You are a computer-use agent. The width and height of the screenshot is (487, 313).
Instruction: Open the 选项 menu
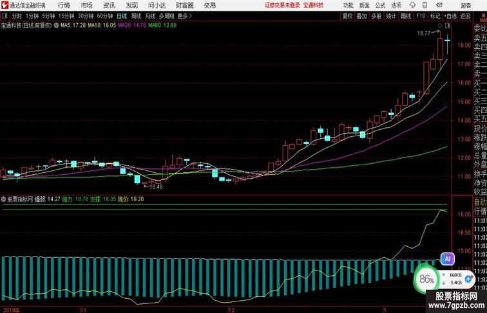pos(396,5)
